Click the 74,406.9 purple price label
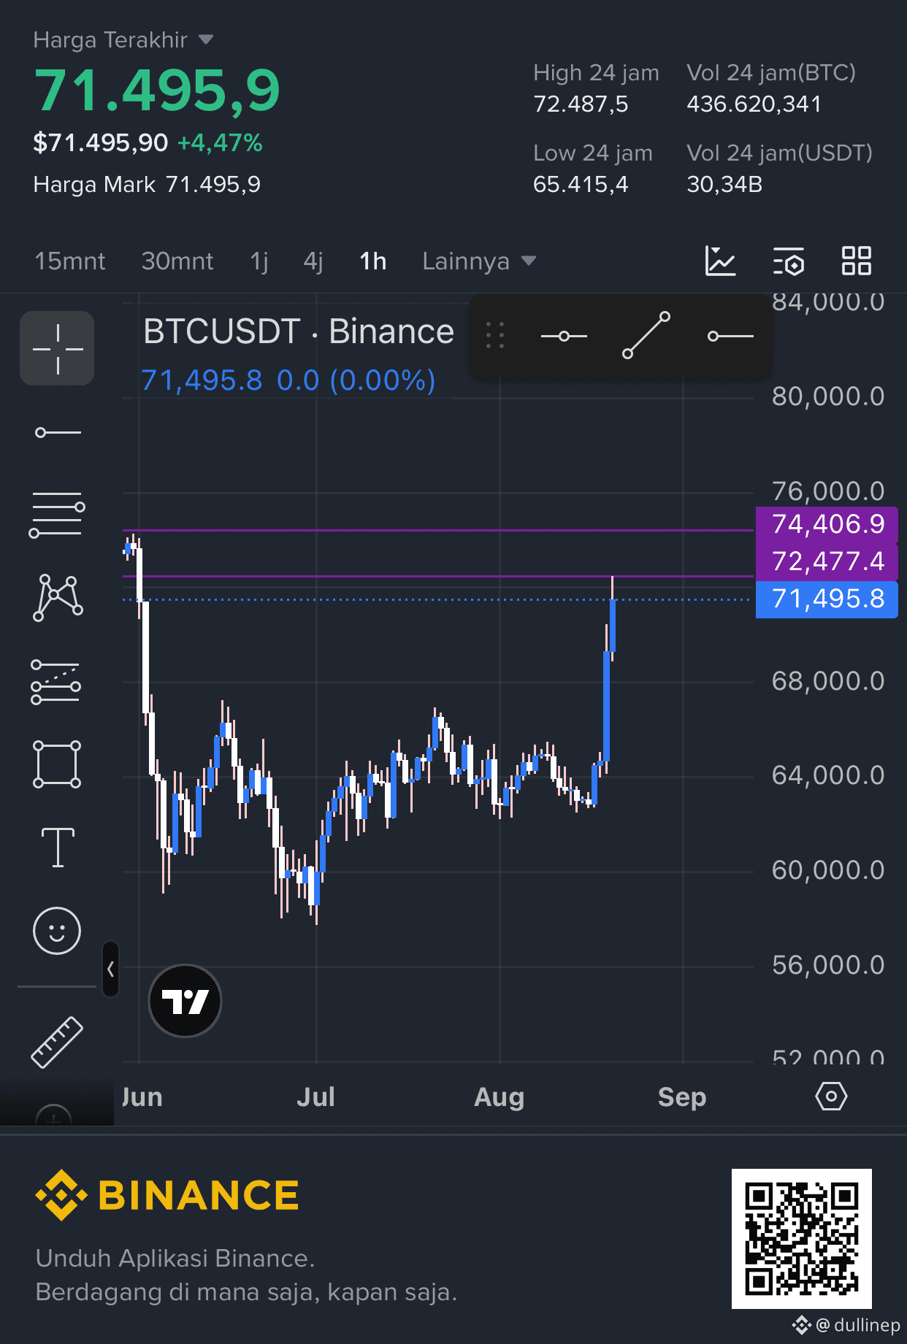This screenshot has width=907, height=1344. coord(827,524)
